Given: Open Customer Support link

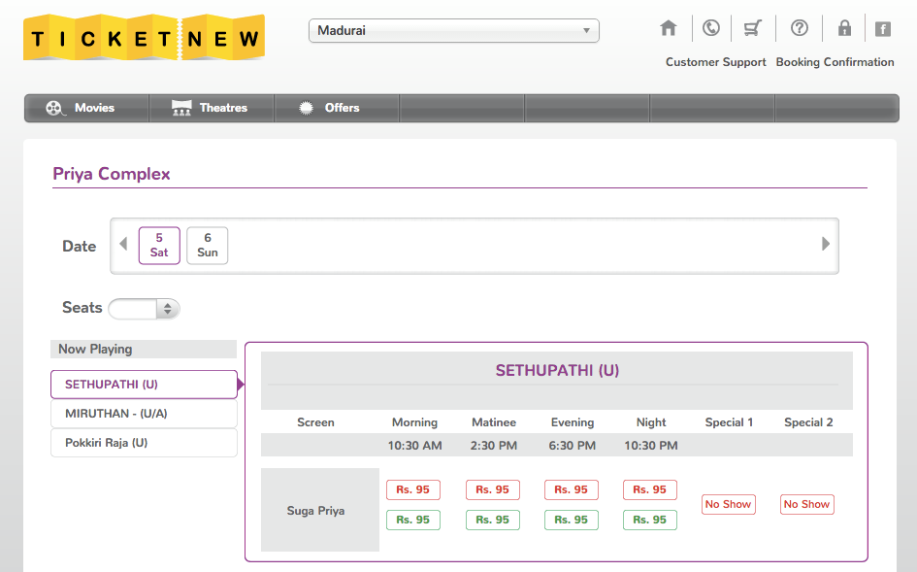Looking at the screenshot, I should click(x=715, y=62).
